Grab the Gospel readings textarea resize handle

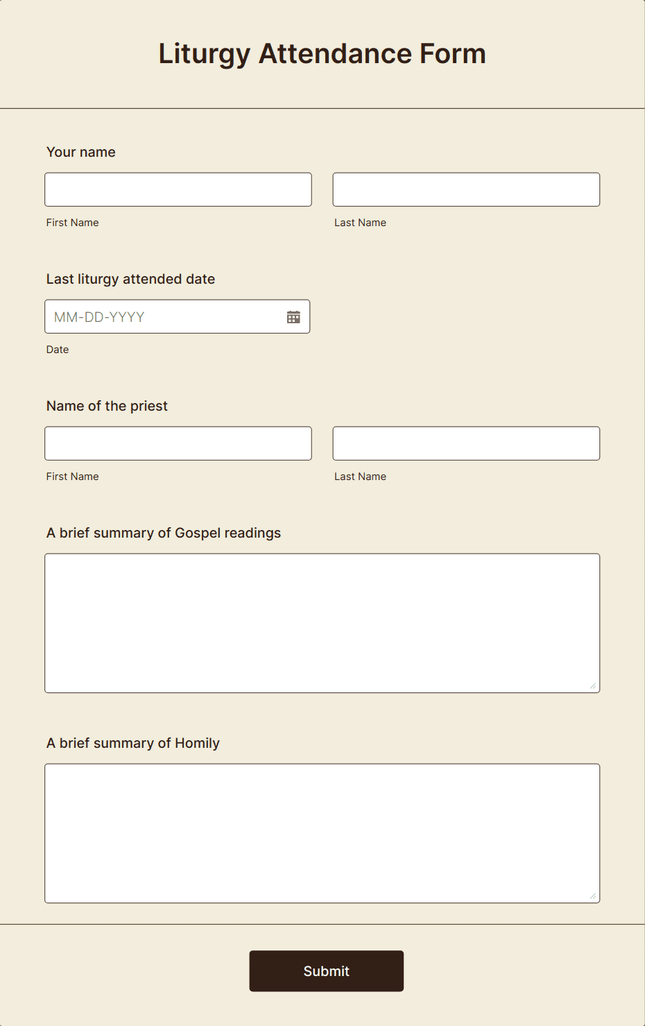point(593,686)
